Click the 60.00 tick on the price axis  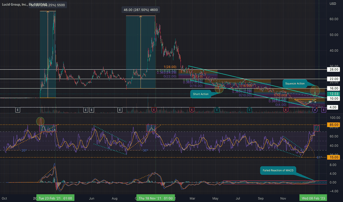(334, 19)
